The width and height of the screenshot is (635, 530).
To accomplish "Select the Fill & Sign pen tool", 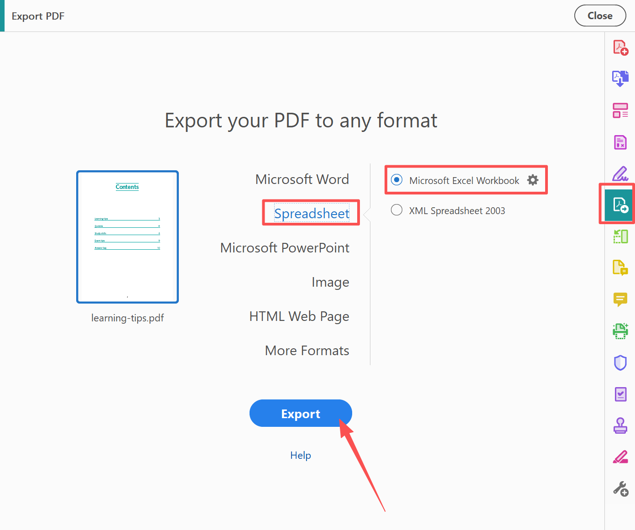I will (x=620, y=173).
